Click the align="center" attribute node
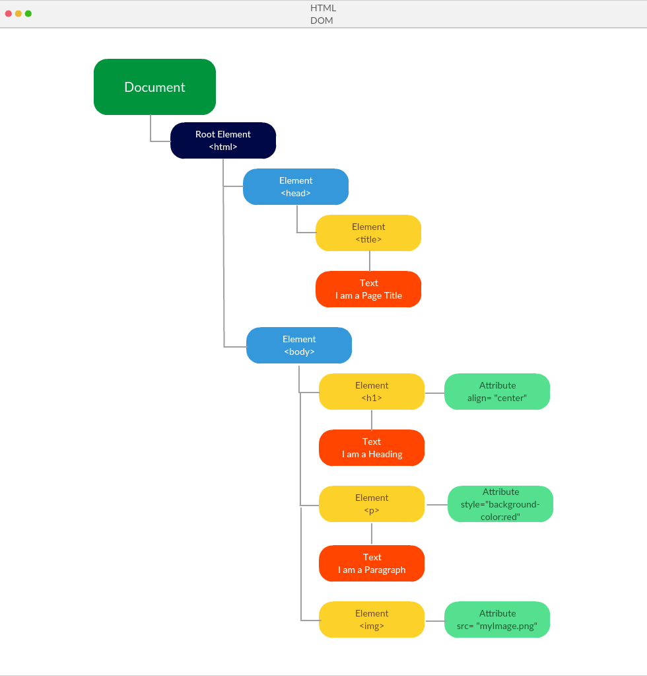This screenshot has height=676, width=647. pos(497,391)
